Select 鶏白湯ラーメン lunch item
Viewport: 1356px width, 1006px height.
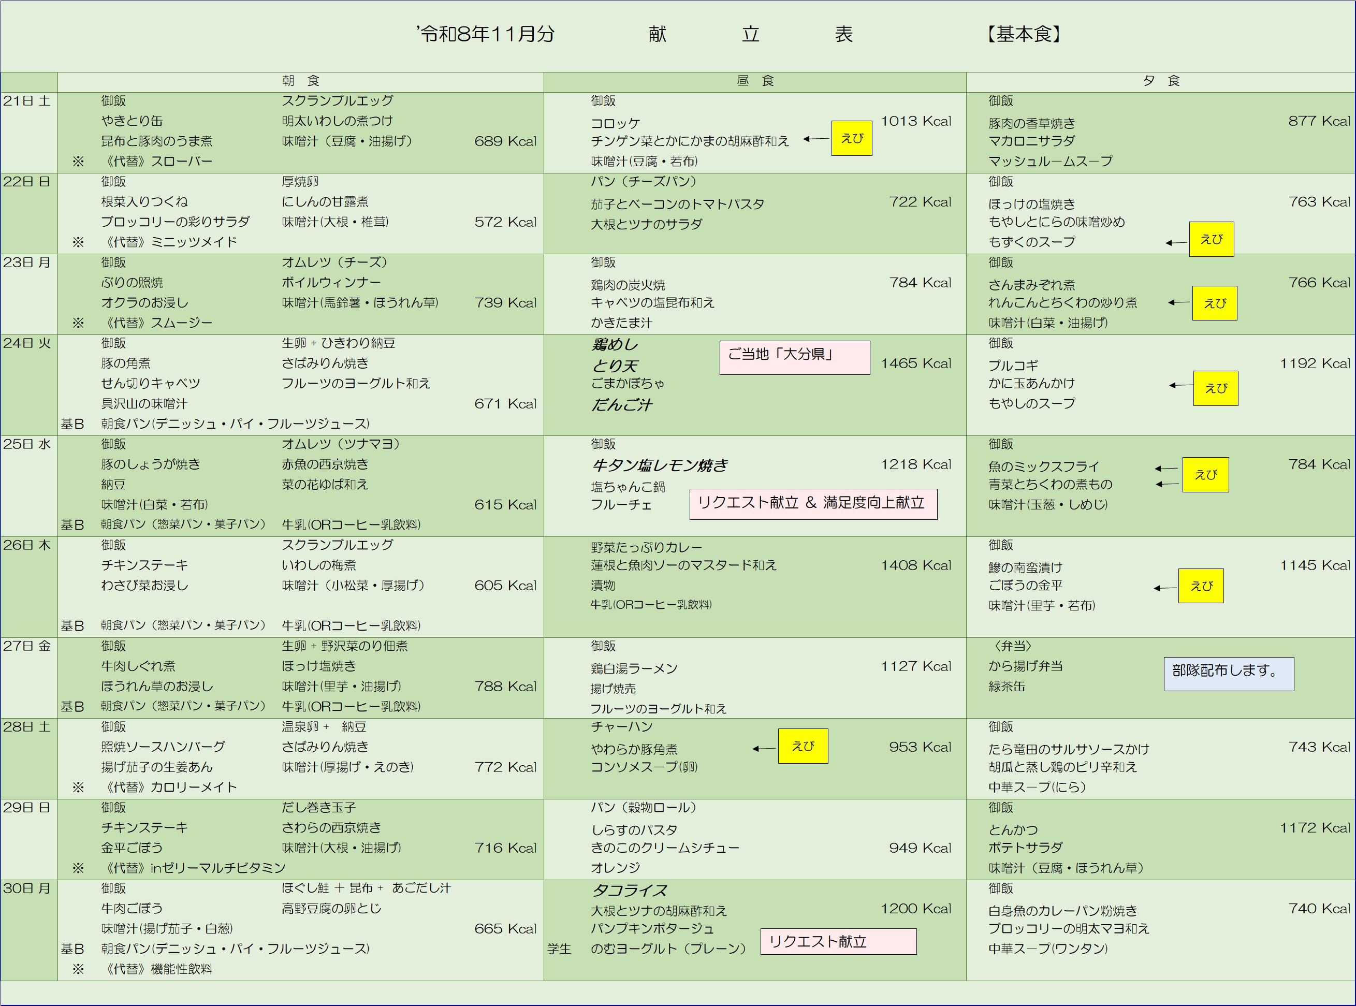tap(634, 668)
